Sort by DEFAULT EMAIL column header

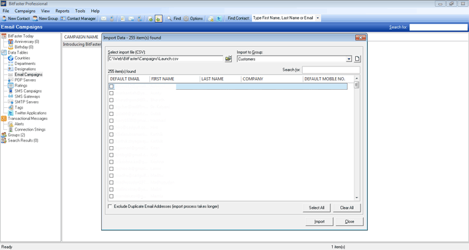[129, 79]
